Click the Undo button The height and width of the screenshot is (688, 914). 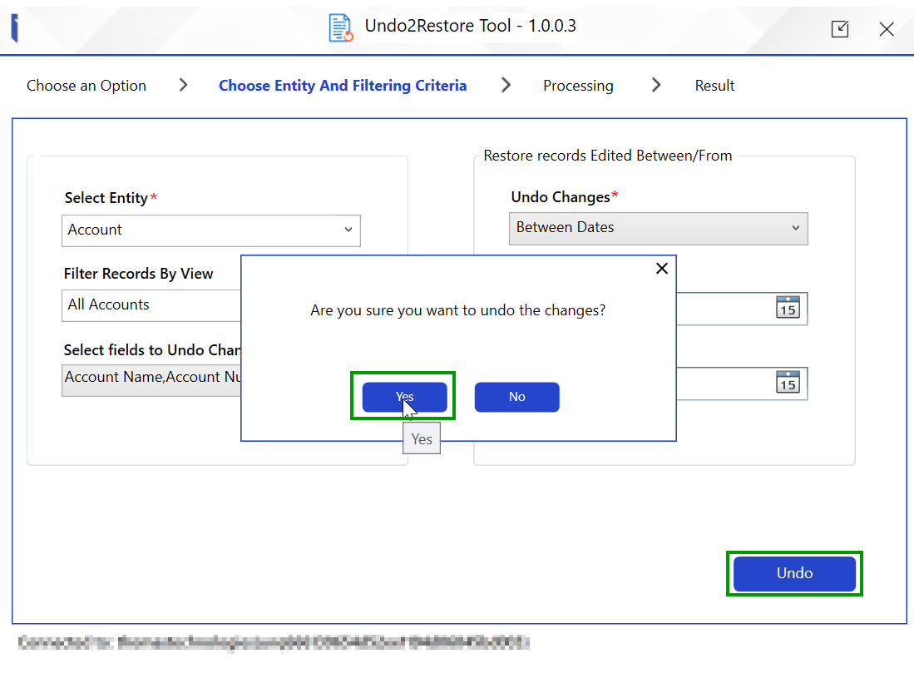click(x=794, y=573)
